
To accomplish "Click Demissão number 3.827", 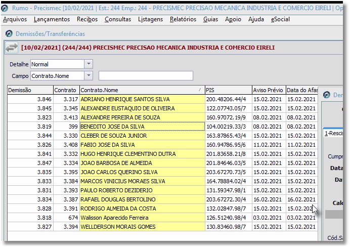I will coord(45,227).
